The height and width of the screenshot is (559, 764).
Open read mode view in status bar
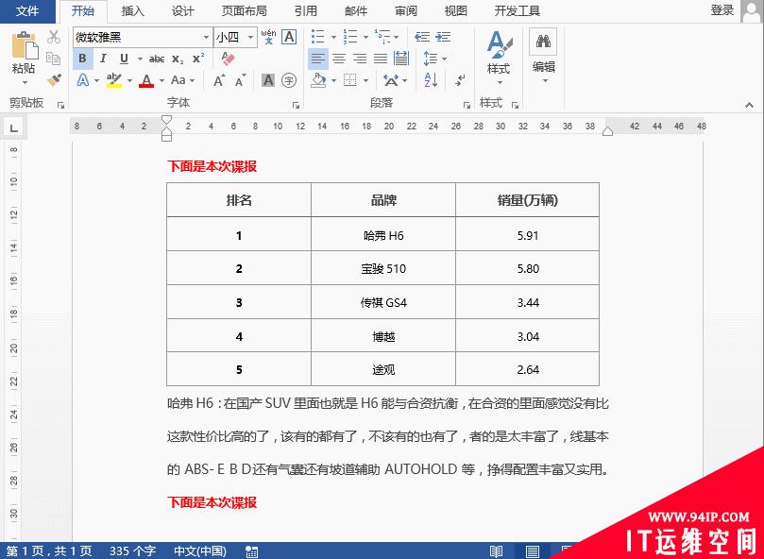click(x=496, y=551)
